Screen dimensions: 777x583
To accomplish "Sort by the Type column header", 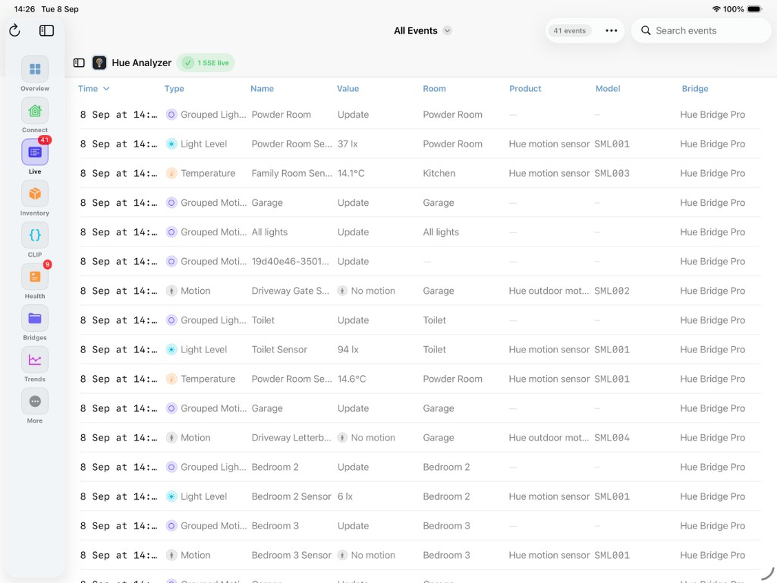I will coord(174,89).
